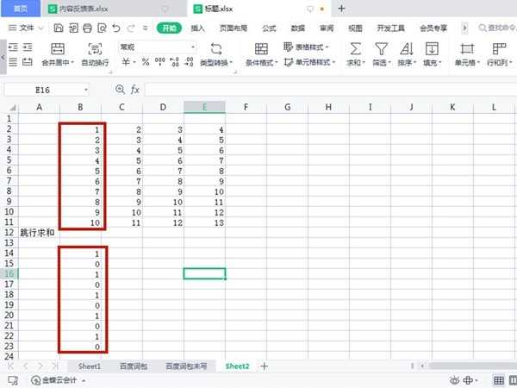Decrease decimal places icon

[x=189, y=62]
